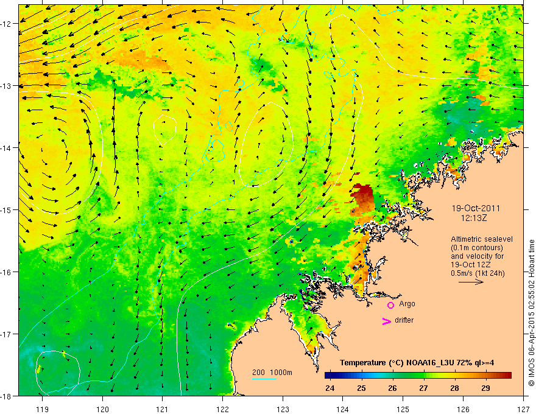Click the '200 1000m' depth label

pyautogui.click(x=272, y=373)
